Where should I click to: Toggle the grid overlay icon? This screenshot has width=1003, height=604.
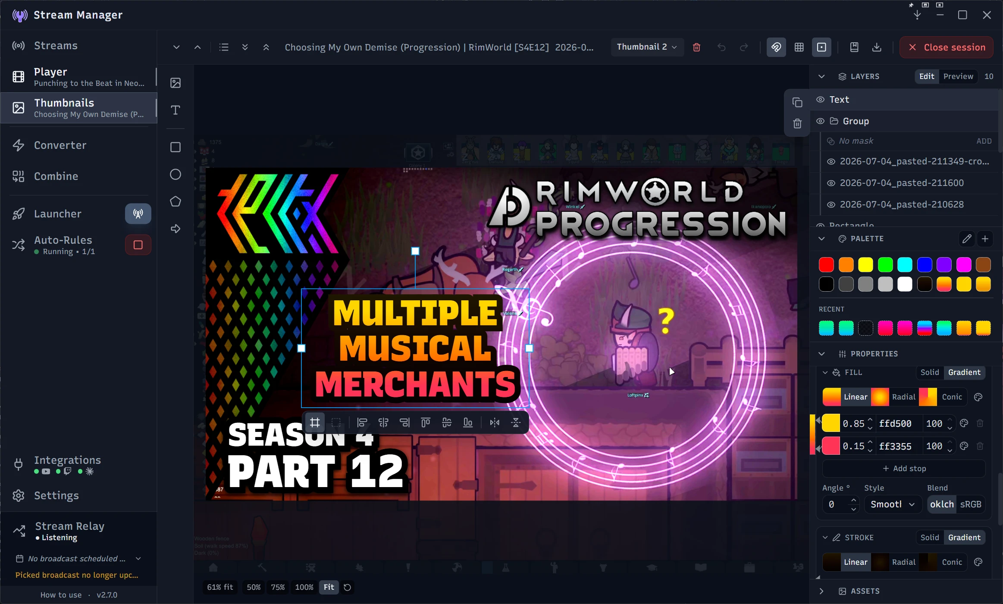(799, 47)
